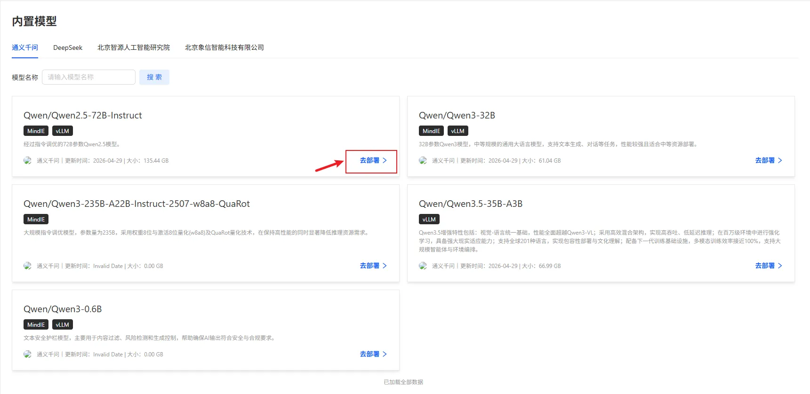Click the Qwen/Qwen3-0.6B model title

click(63, 309)
